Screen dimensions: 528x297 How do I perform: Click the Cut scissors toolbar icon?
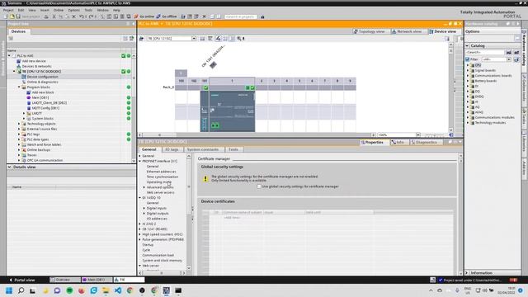click(x=54, y=16)
